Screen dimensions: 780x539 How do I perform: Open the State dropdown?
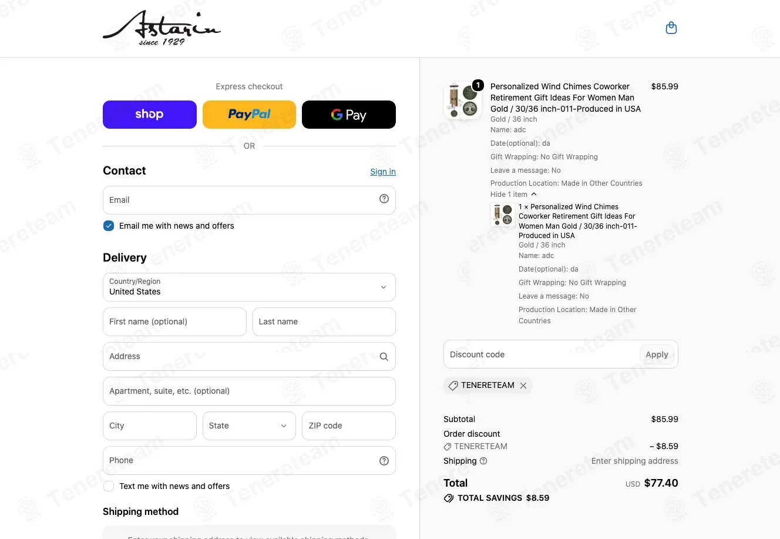(x=249, y=426)
